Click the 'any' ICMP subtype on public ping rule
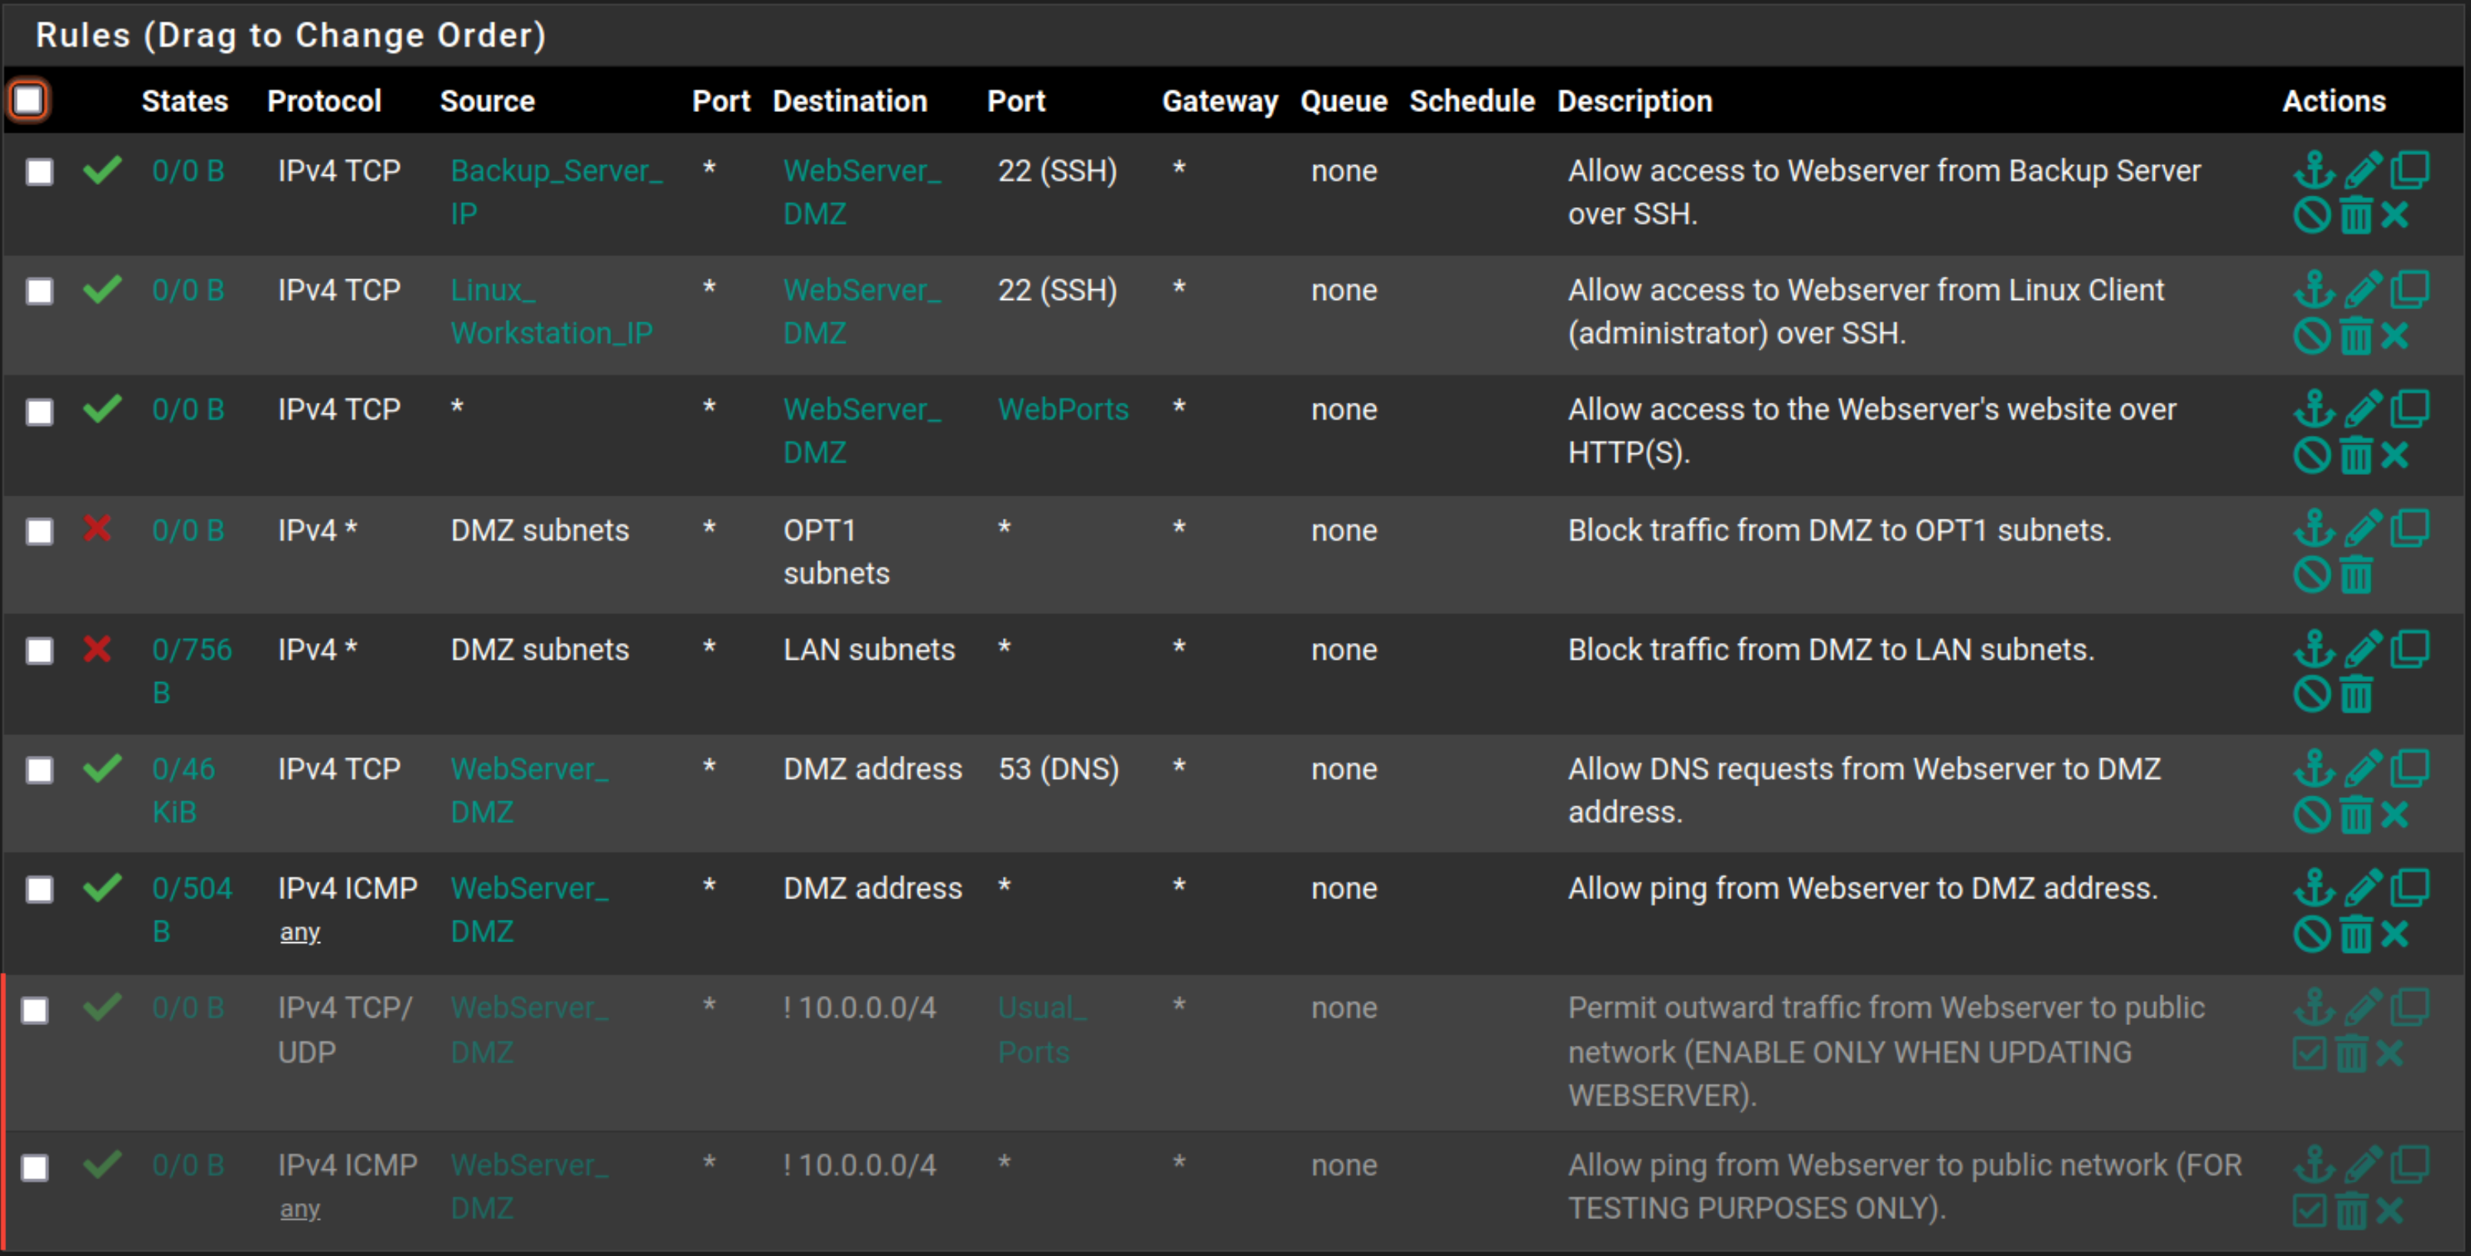This screenshot has width=2471, height=1256. click(x=299, y=1209)
